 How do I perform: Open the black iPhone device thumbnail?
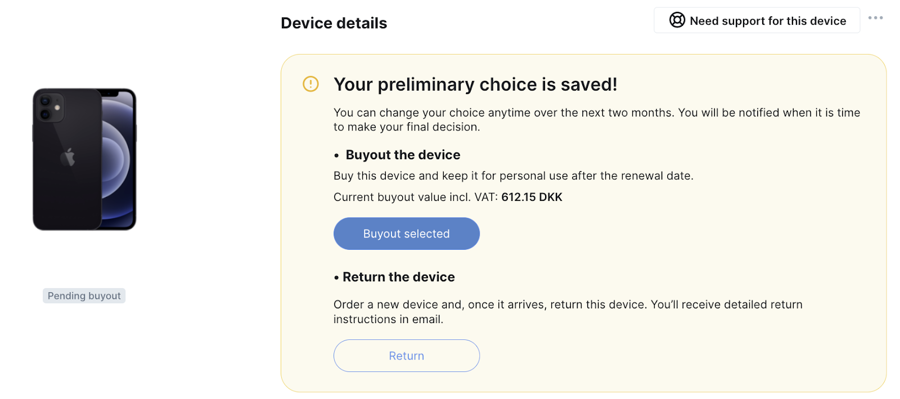84,159
